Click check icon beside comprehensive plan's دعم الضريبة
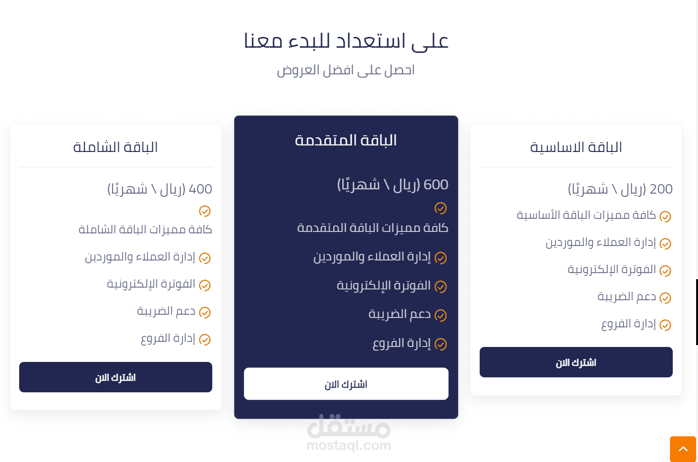The image size is (698, 462). pyautogui.click(x=205, y=312)
